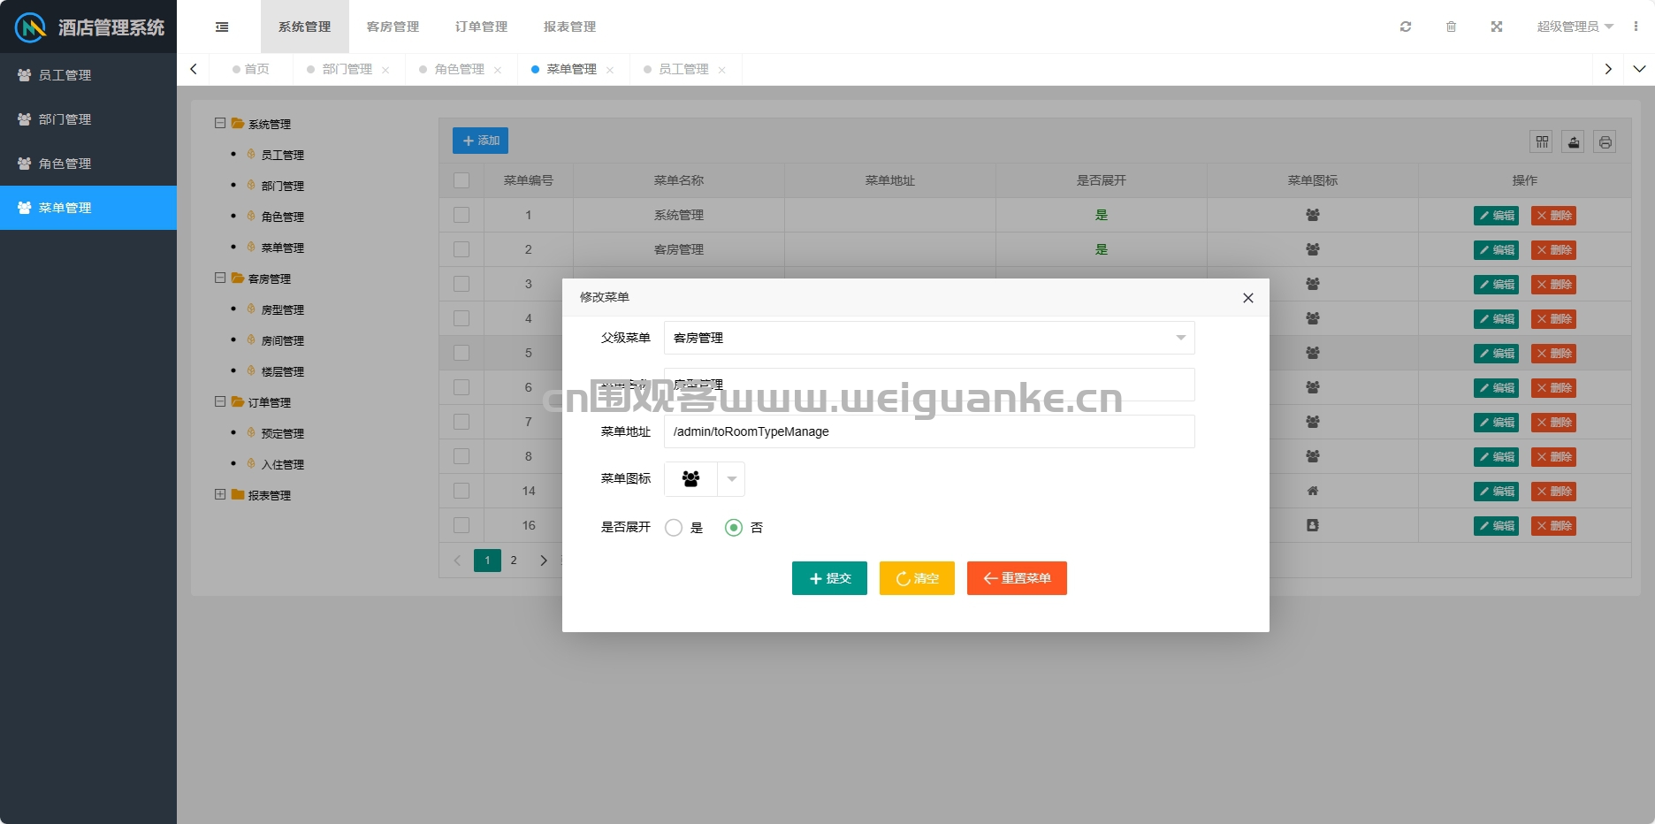
Task: Check the checkbox for row 16
Action: (x=461, y=525)
